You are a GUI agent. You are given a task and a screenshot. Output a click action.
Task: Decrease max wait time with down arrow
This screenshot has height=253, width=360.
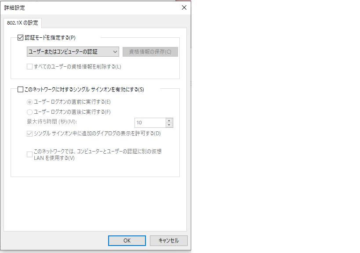tap(169, 125)
